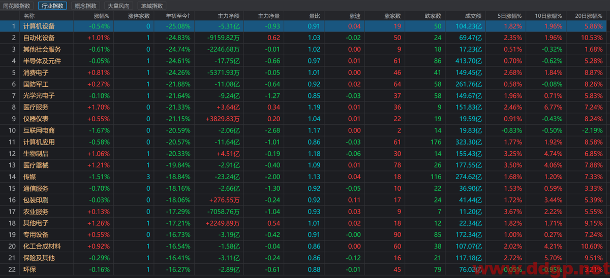Sort by the 20日涨幅% column header
The image size is (610, 278).
coord(589,16)
